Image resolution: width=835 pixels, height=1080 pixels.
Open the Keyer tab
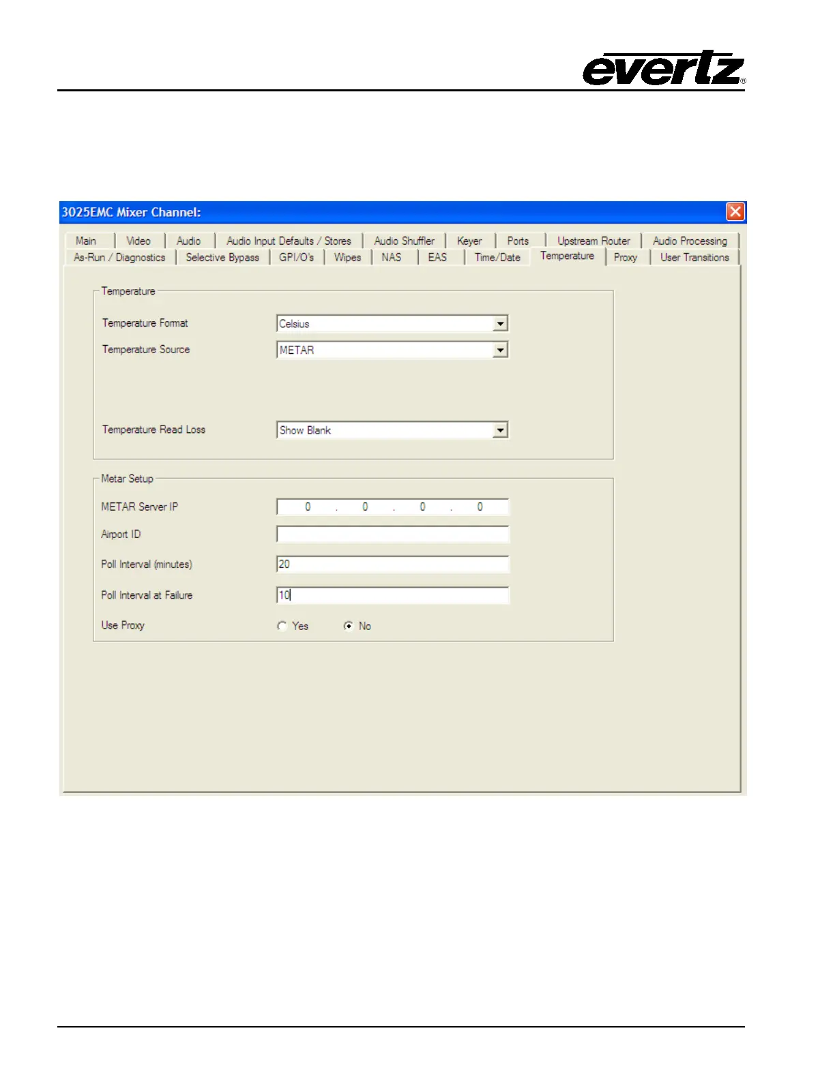coord(469,241)
